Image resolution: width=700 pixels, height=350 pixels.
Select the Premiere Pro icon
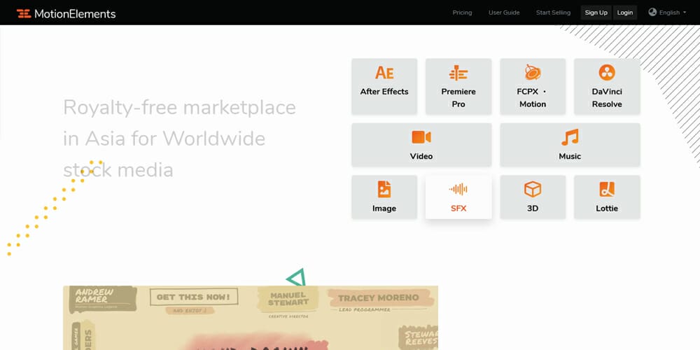point(458,72)
